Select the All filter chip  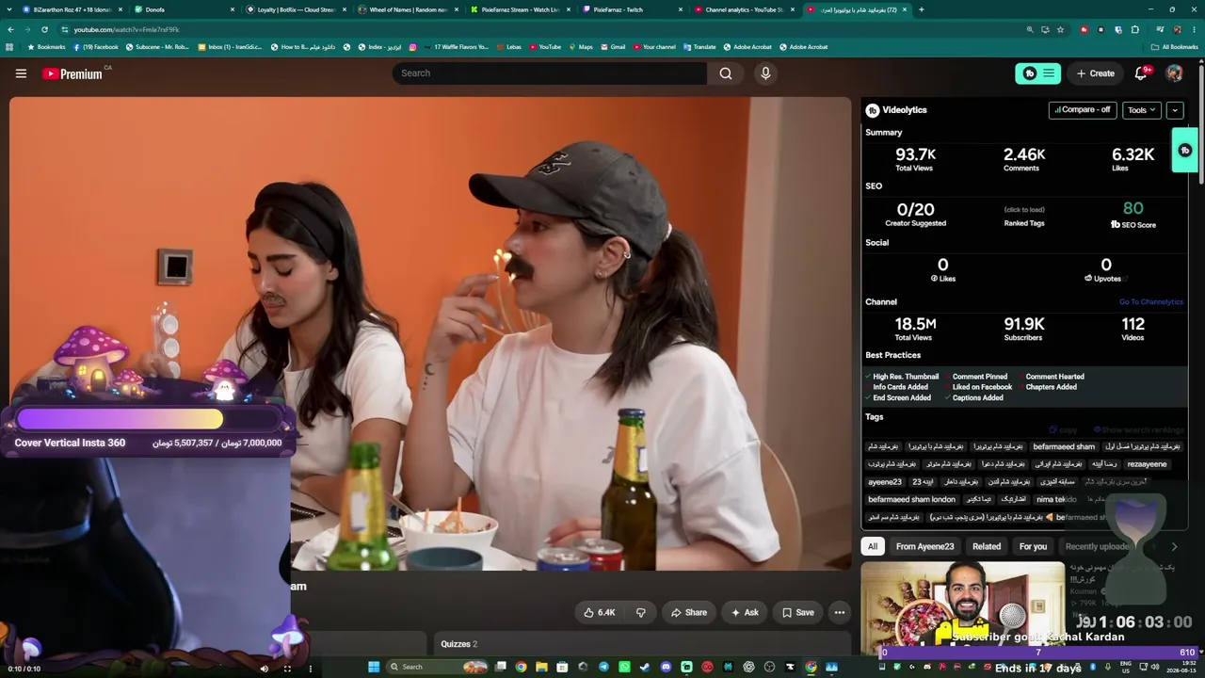pyautogui.click(x=873, y=546)
